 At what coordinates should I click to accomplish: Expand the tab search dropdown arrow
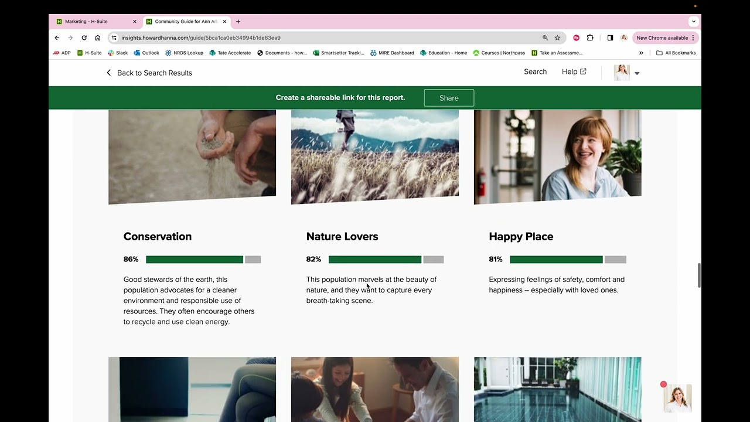pos(694,22)
